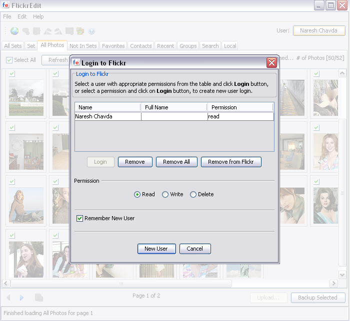Viewport: 350px width, 321px height.
Task: Click the edit note toolbar icon
Action: click(x=36, y=31)
